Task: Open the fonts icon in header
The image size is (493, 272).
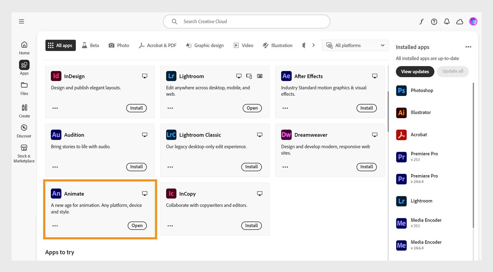Action: click(421, 22)
